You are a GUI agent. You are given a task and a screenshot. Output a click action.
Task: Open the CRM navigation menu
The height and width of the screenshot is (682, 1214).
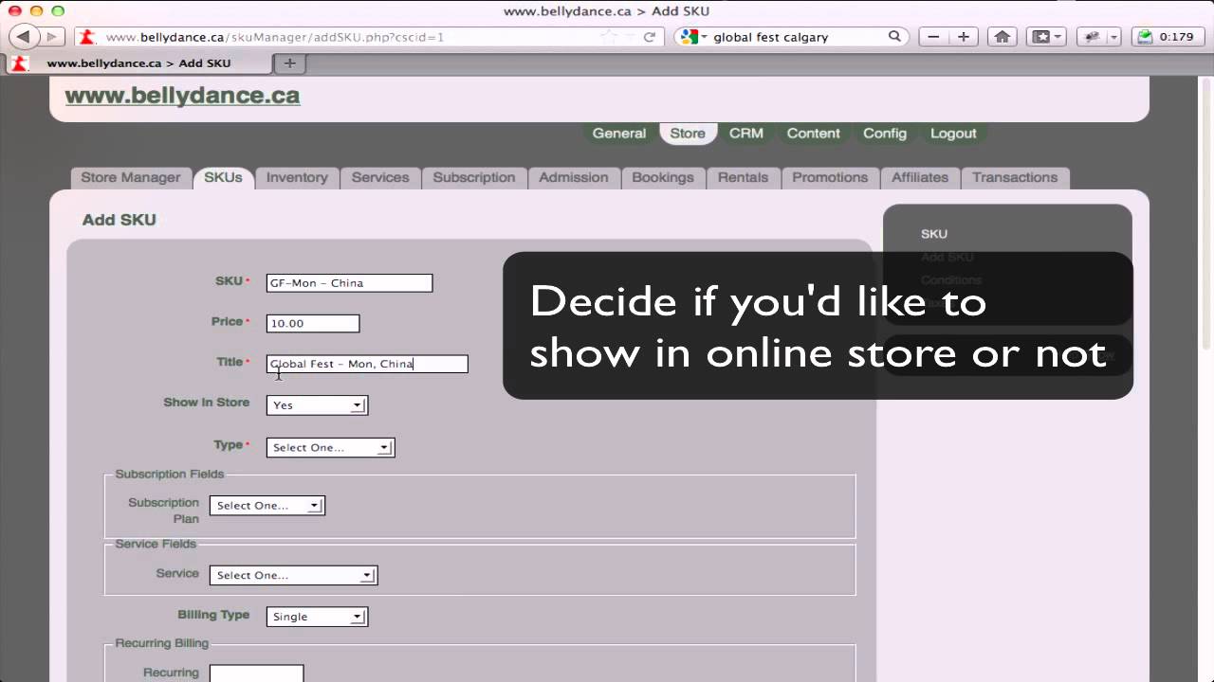(x=746, y=134)
